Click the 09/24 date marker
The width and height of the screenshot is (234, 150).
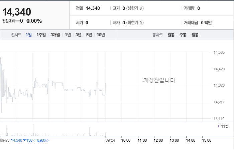110,140
